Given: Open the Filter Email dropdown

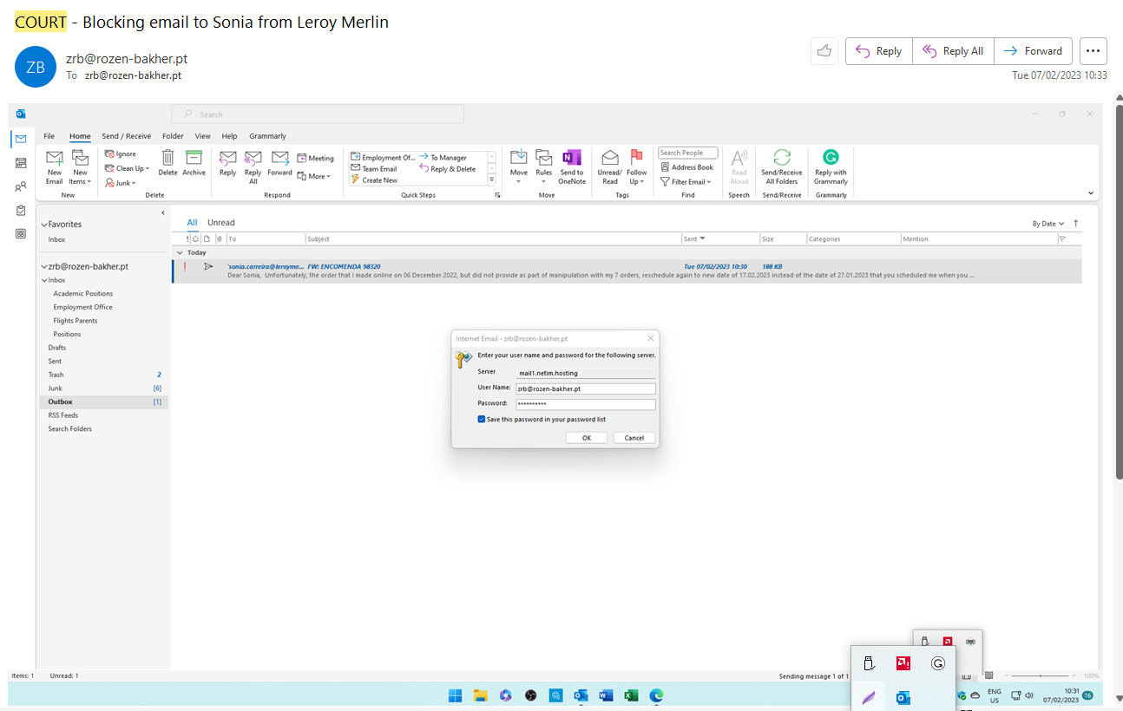Looking at the screenshot, I should tap(686, 182).
